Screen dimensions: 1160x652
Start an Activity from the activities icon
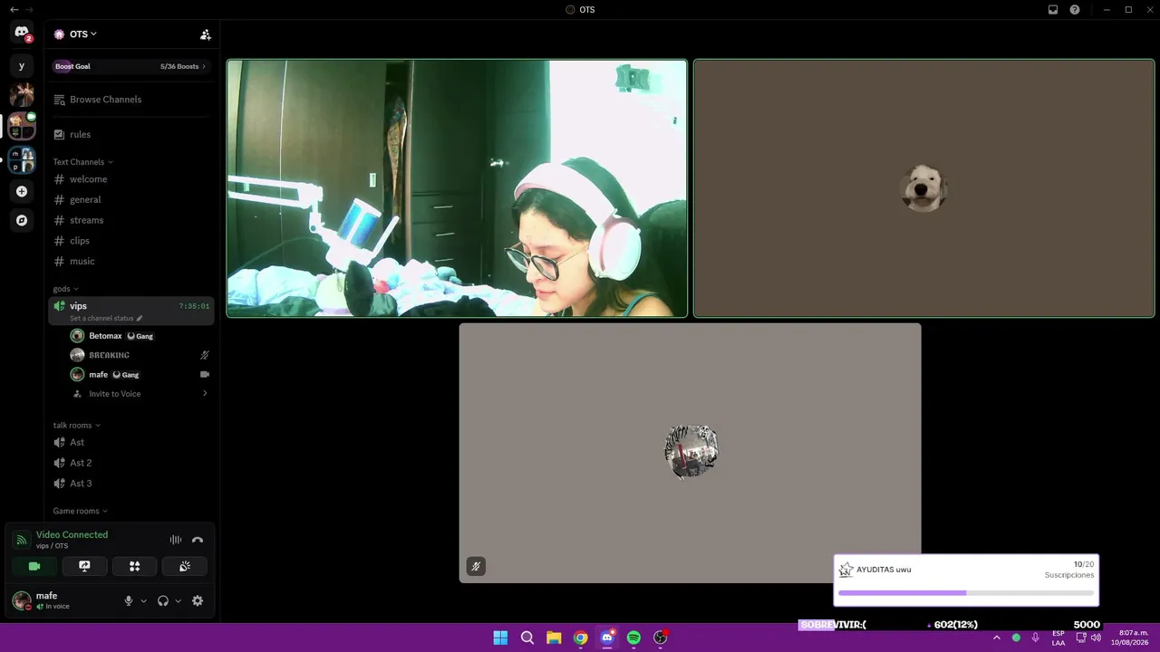click(134, 566)
